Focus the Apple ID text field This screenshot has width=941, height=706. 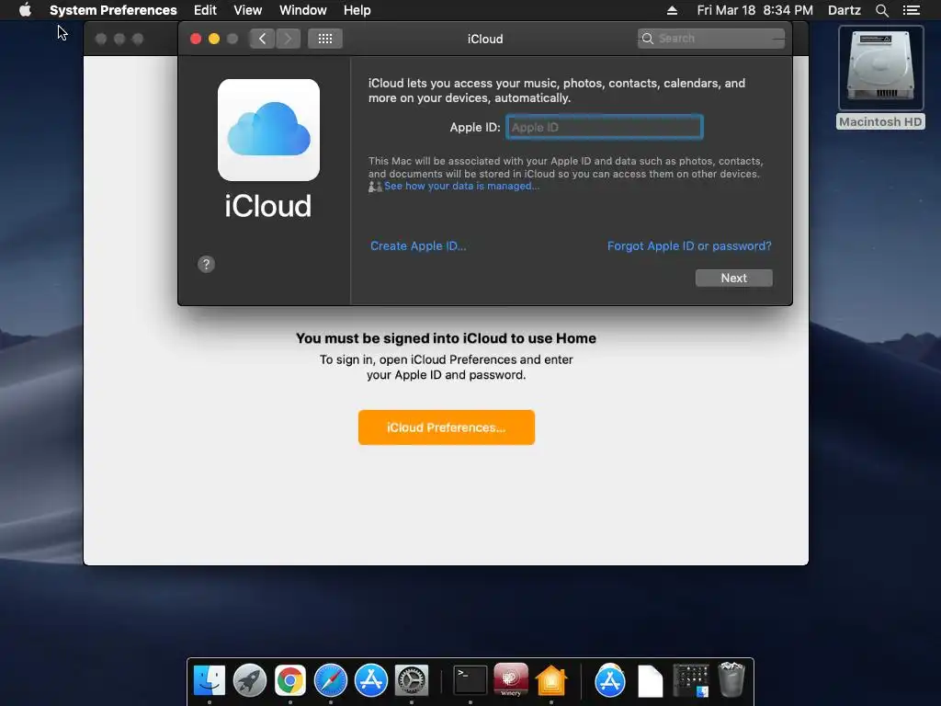point(605,127)
